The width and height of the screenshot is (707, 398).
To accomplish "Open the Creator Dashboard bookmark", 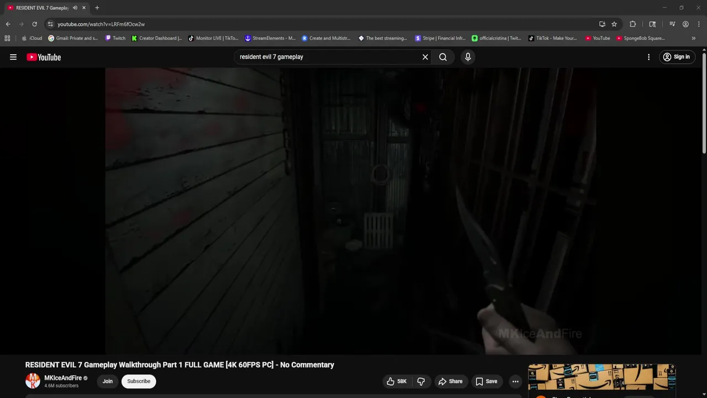I will (157, 38).
